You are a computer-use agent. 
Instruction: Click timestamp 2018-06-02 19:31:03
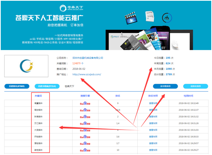pos(189,130)
